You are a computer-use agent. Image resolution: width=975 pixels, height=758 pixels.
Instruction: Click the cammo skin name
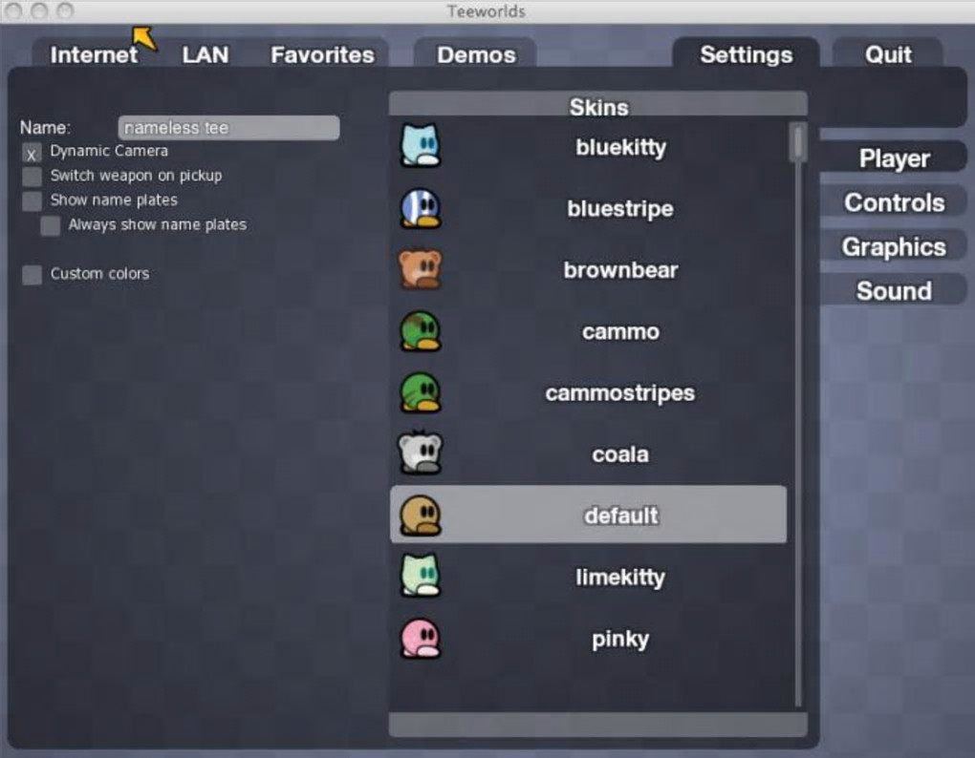click(x=620, y=331)
